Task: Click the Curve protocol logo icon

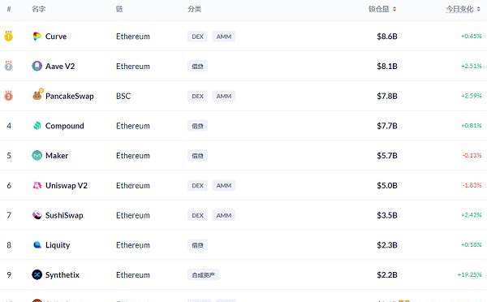Action: tap(37, 37)
